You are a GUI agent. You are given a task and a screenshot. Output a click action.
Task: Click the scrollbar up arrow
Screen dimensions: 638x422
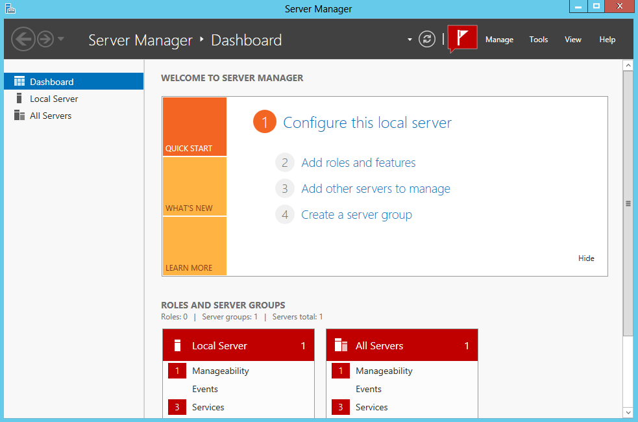click(x=628, y=65)
